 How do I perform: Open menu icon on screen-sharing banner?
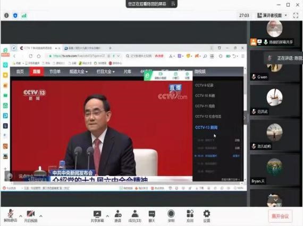pos(173,4)
